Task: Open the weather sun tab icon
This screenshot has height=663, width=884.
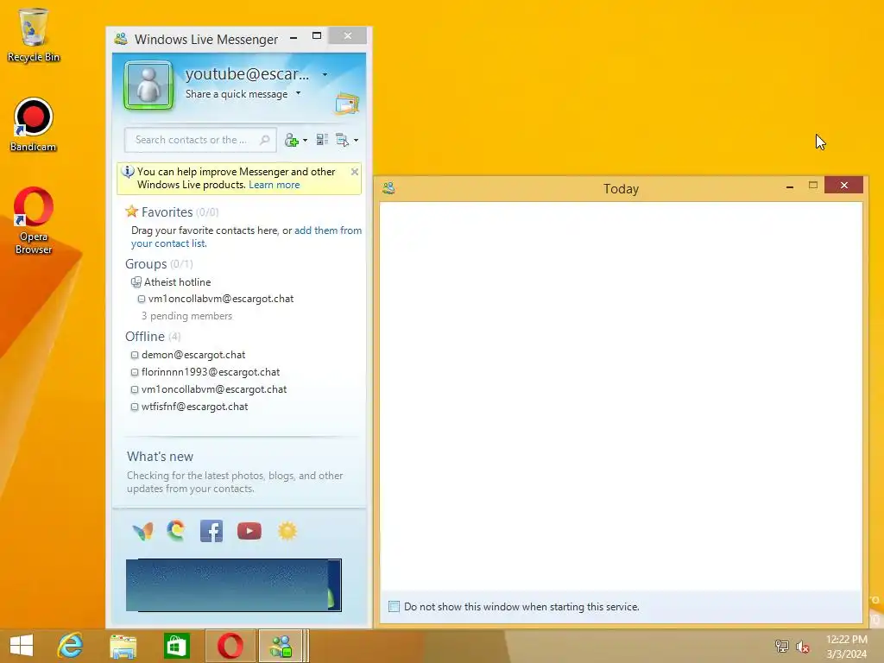Action: (x=287, y=531)
